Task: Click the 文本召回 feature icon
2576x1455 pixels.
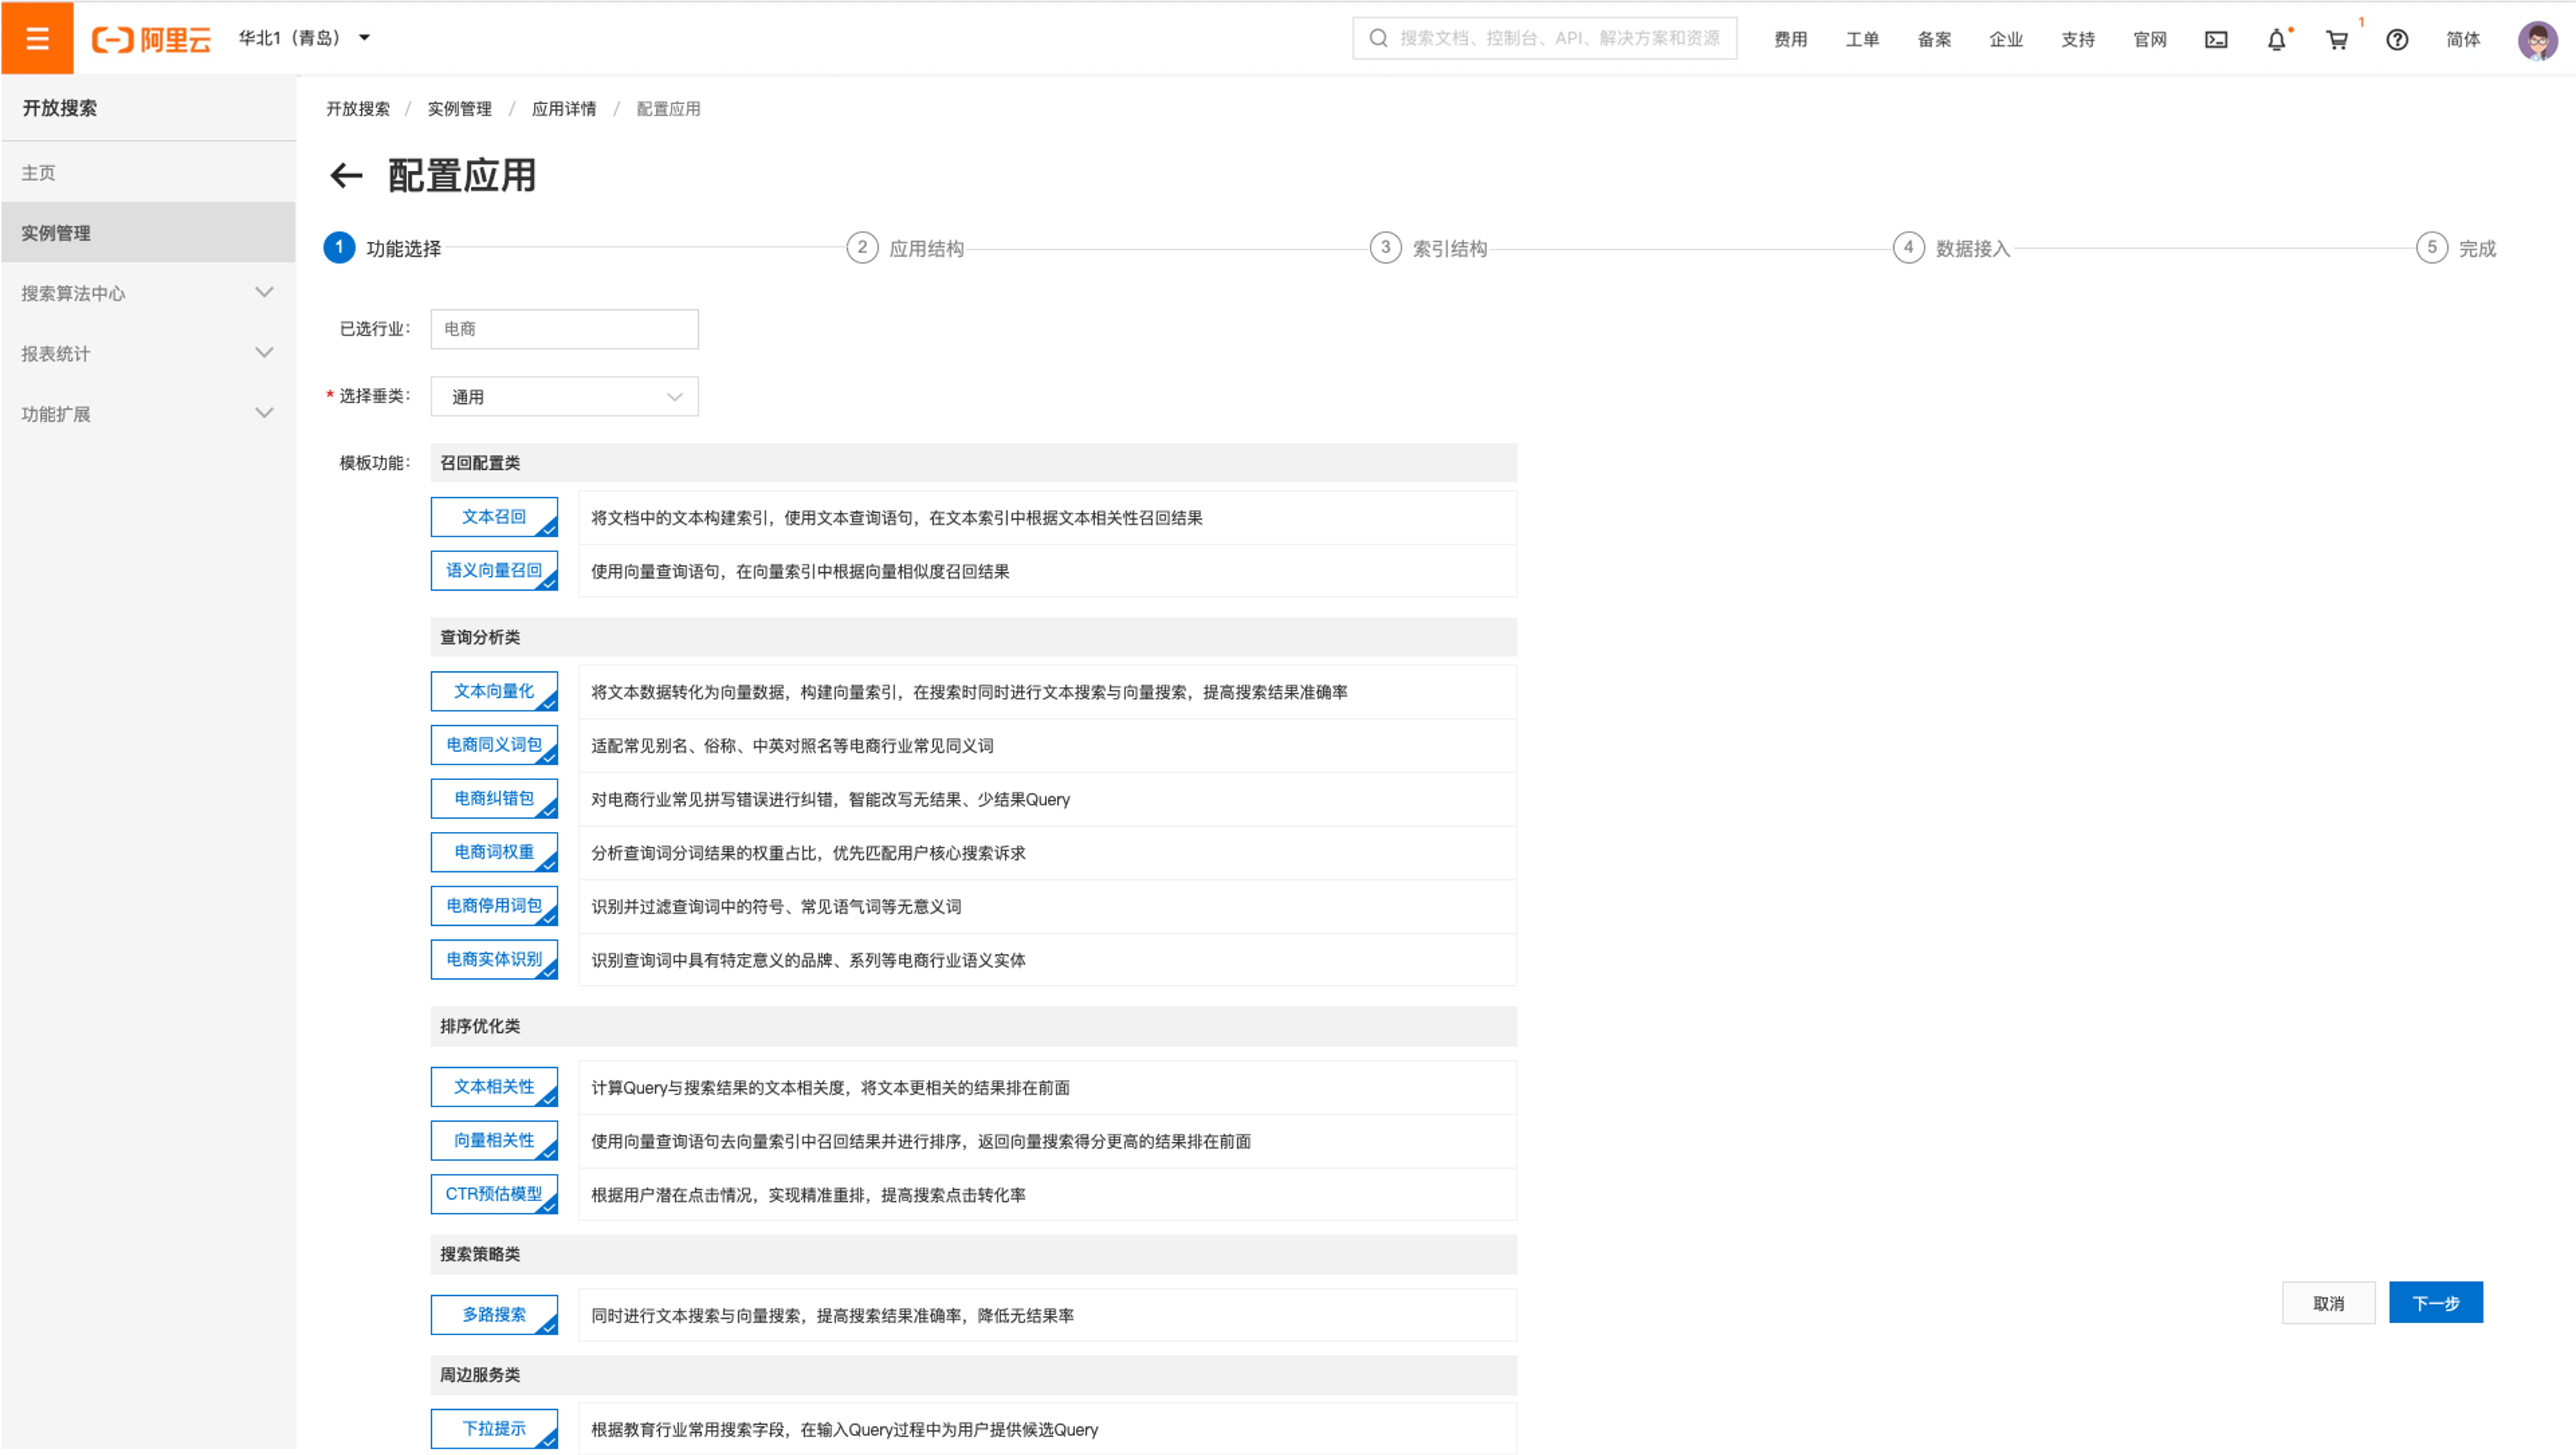Action: [x=495, y=518]
